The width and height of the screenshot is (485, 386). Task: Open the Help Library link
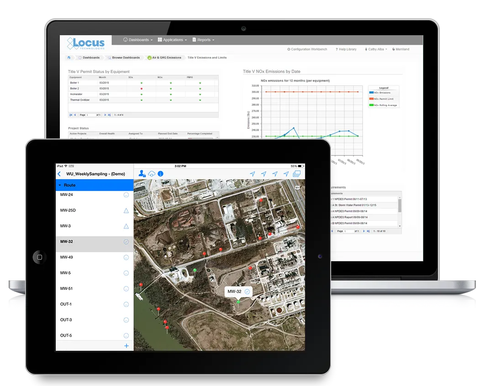click(346, 49)
